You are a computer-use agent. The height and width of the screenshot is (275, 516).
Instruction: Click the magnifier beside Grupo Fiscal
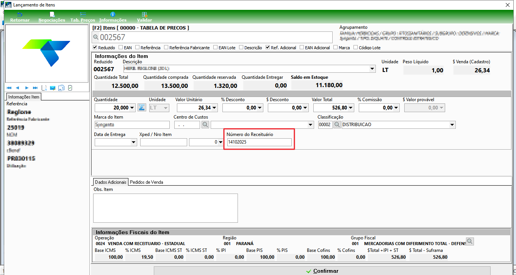[x=470, y=241]
